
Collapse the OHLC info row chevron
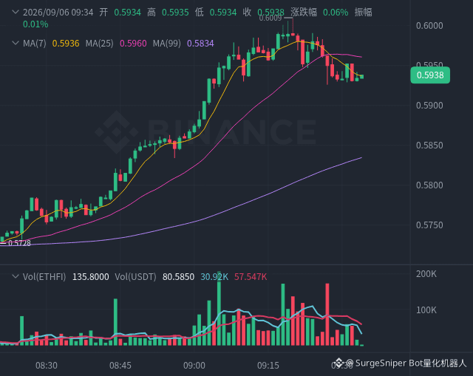pos(15,12)
